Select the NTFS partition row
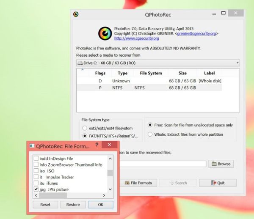 [x=149, y=88]
